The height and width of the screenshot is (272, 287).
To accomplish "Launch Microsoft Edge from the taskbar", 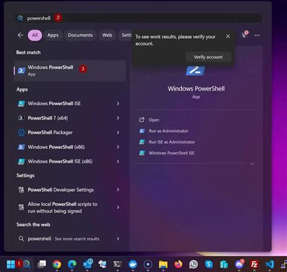I will coord(72,264).
